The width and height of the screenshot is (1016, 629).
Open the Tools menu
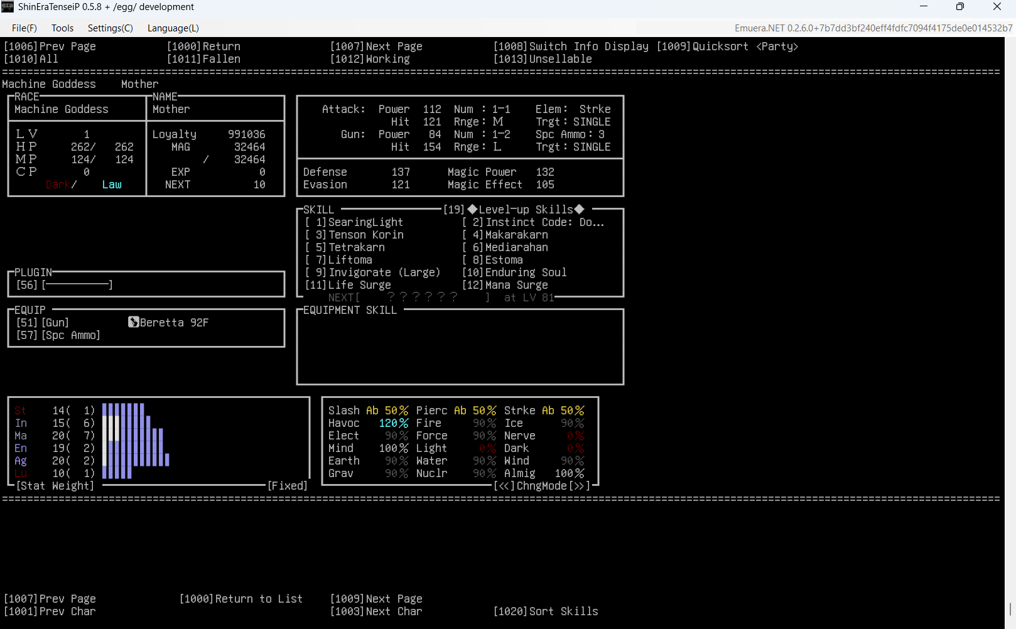[62, 28]
